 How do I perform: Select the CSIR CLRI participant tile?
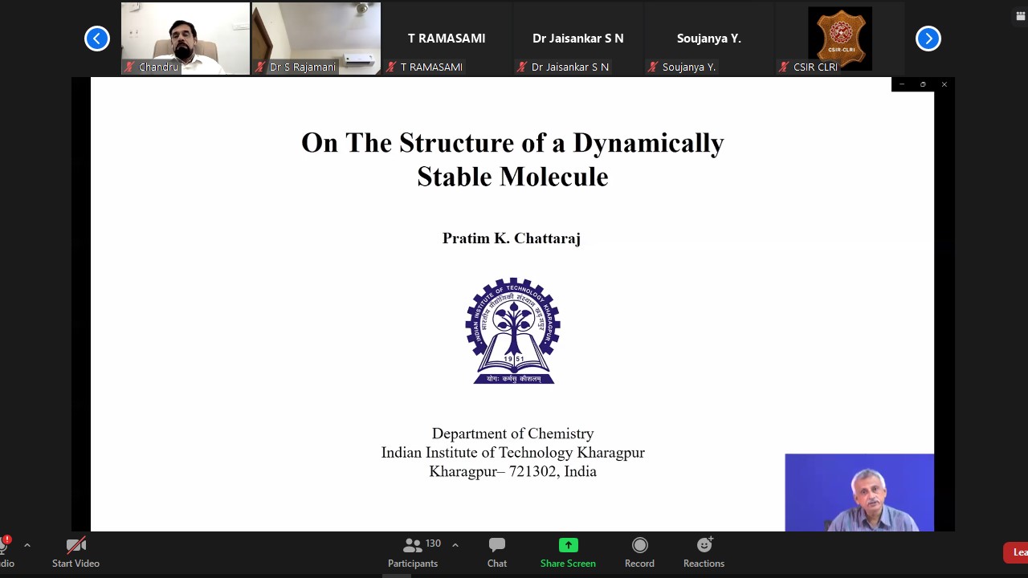[x=839, y=38]
